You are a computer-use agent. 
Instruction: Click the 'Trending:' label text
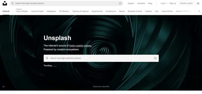click(x=48, y=66)
